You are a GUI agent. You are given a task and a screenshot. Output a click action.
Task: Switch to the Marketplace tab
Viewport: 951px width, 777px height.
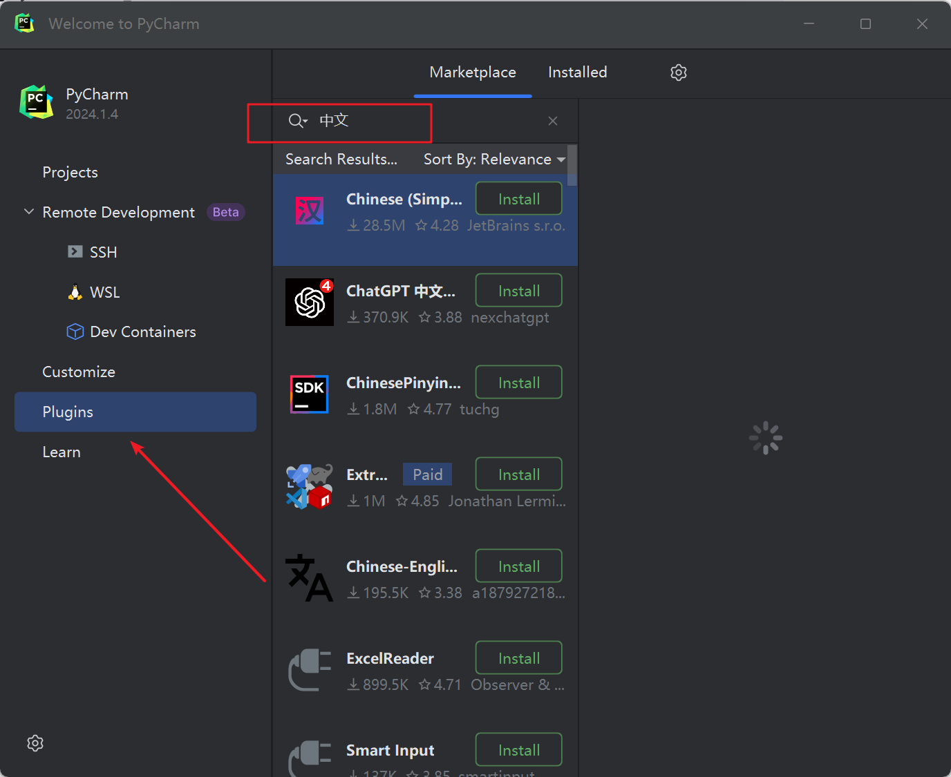[x=473, y=73]
